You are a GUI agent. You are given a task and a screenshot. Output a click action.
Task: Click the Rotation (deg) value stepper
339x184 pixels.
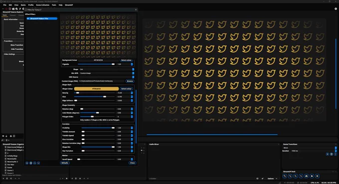tap(132, 109)
